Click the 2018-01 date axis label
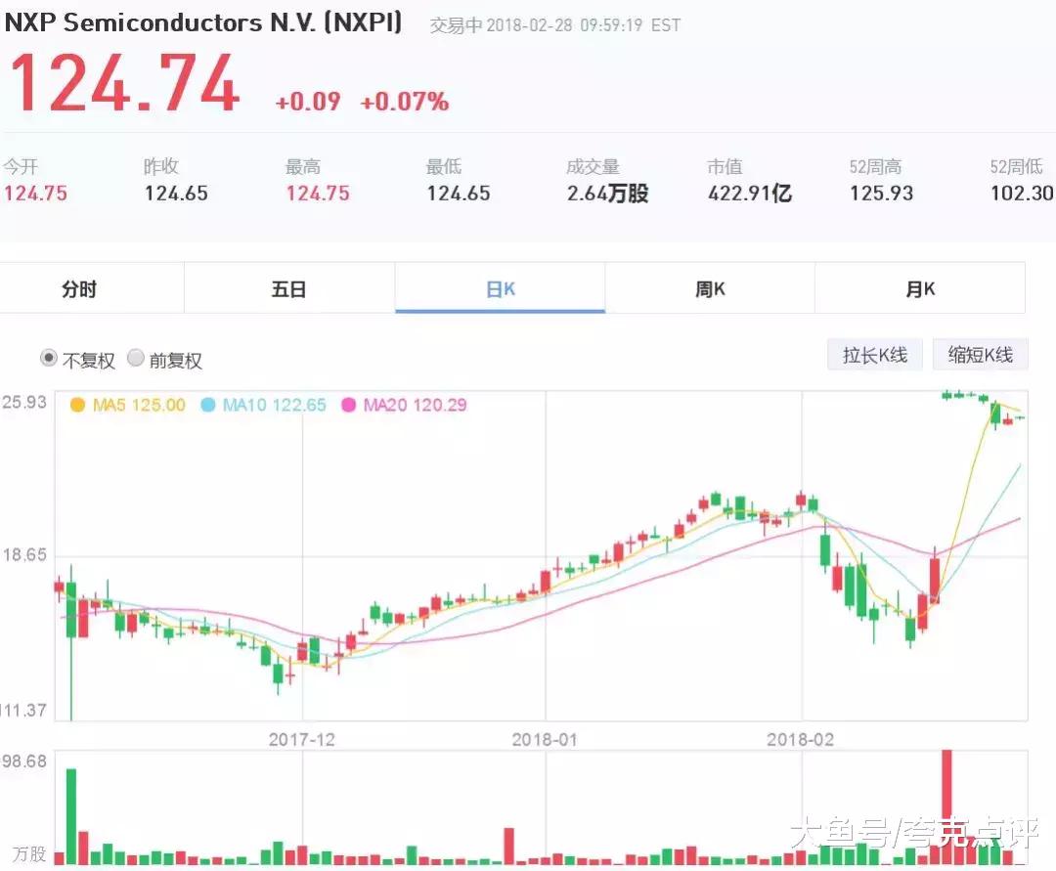 (x=545, y=740)
